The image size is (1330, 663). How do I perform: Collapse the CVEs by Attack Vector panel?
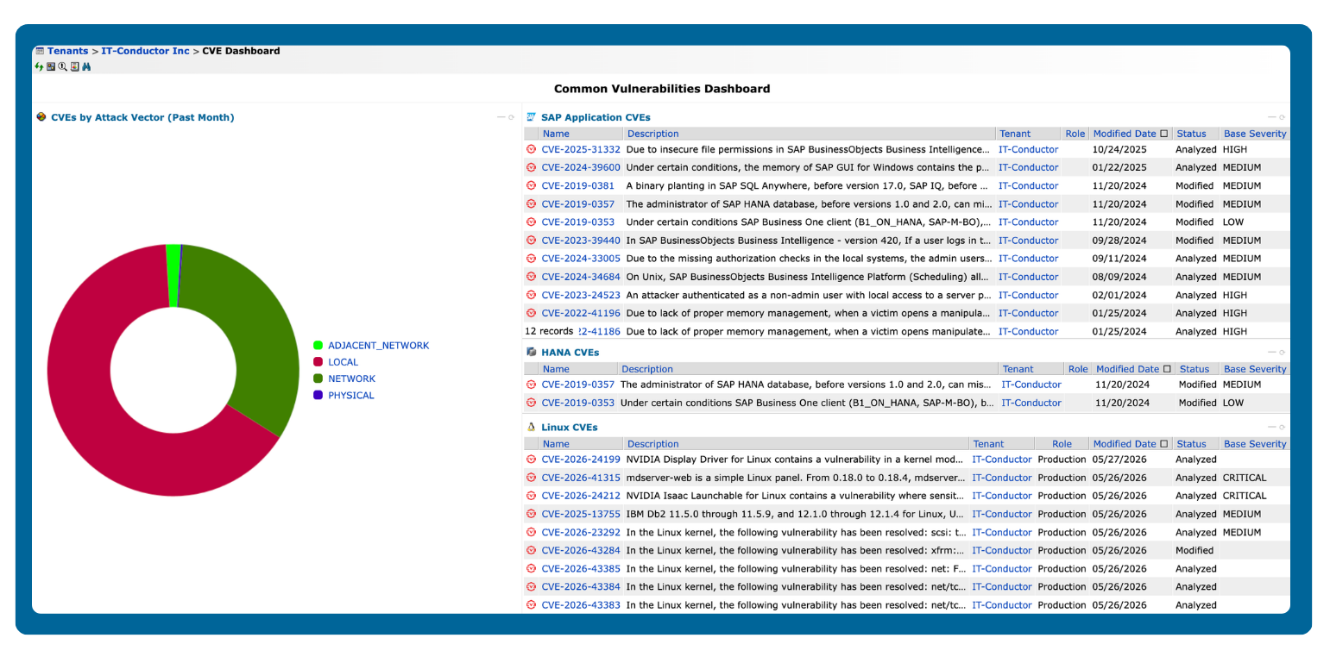501,117
